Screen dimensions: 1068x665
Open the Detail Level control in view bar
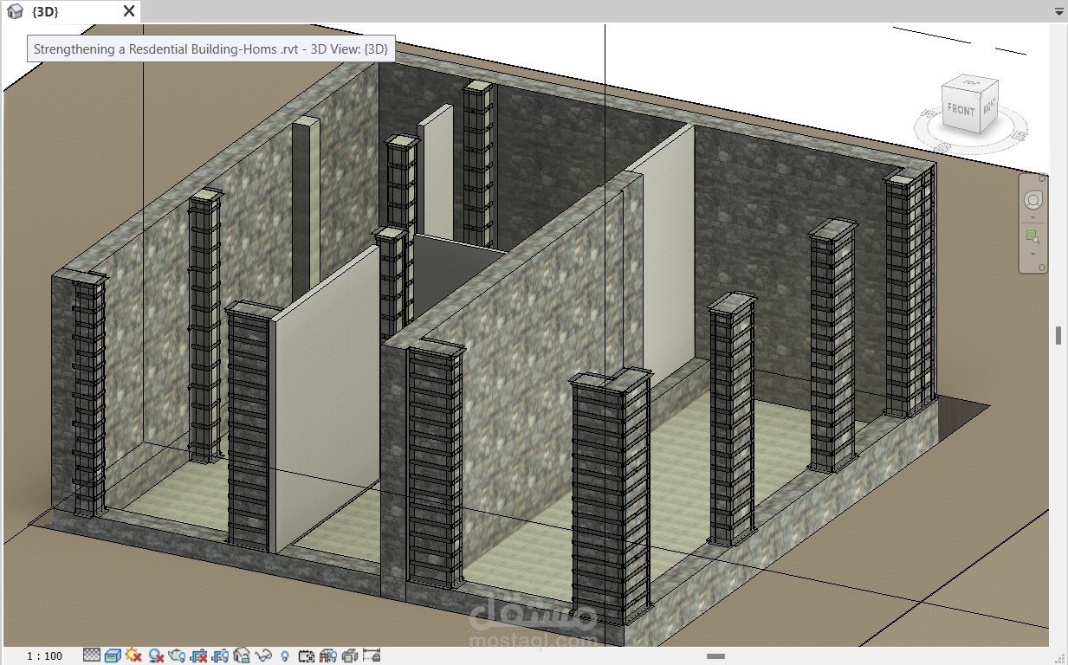tap(92, 655)
